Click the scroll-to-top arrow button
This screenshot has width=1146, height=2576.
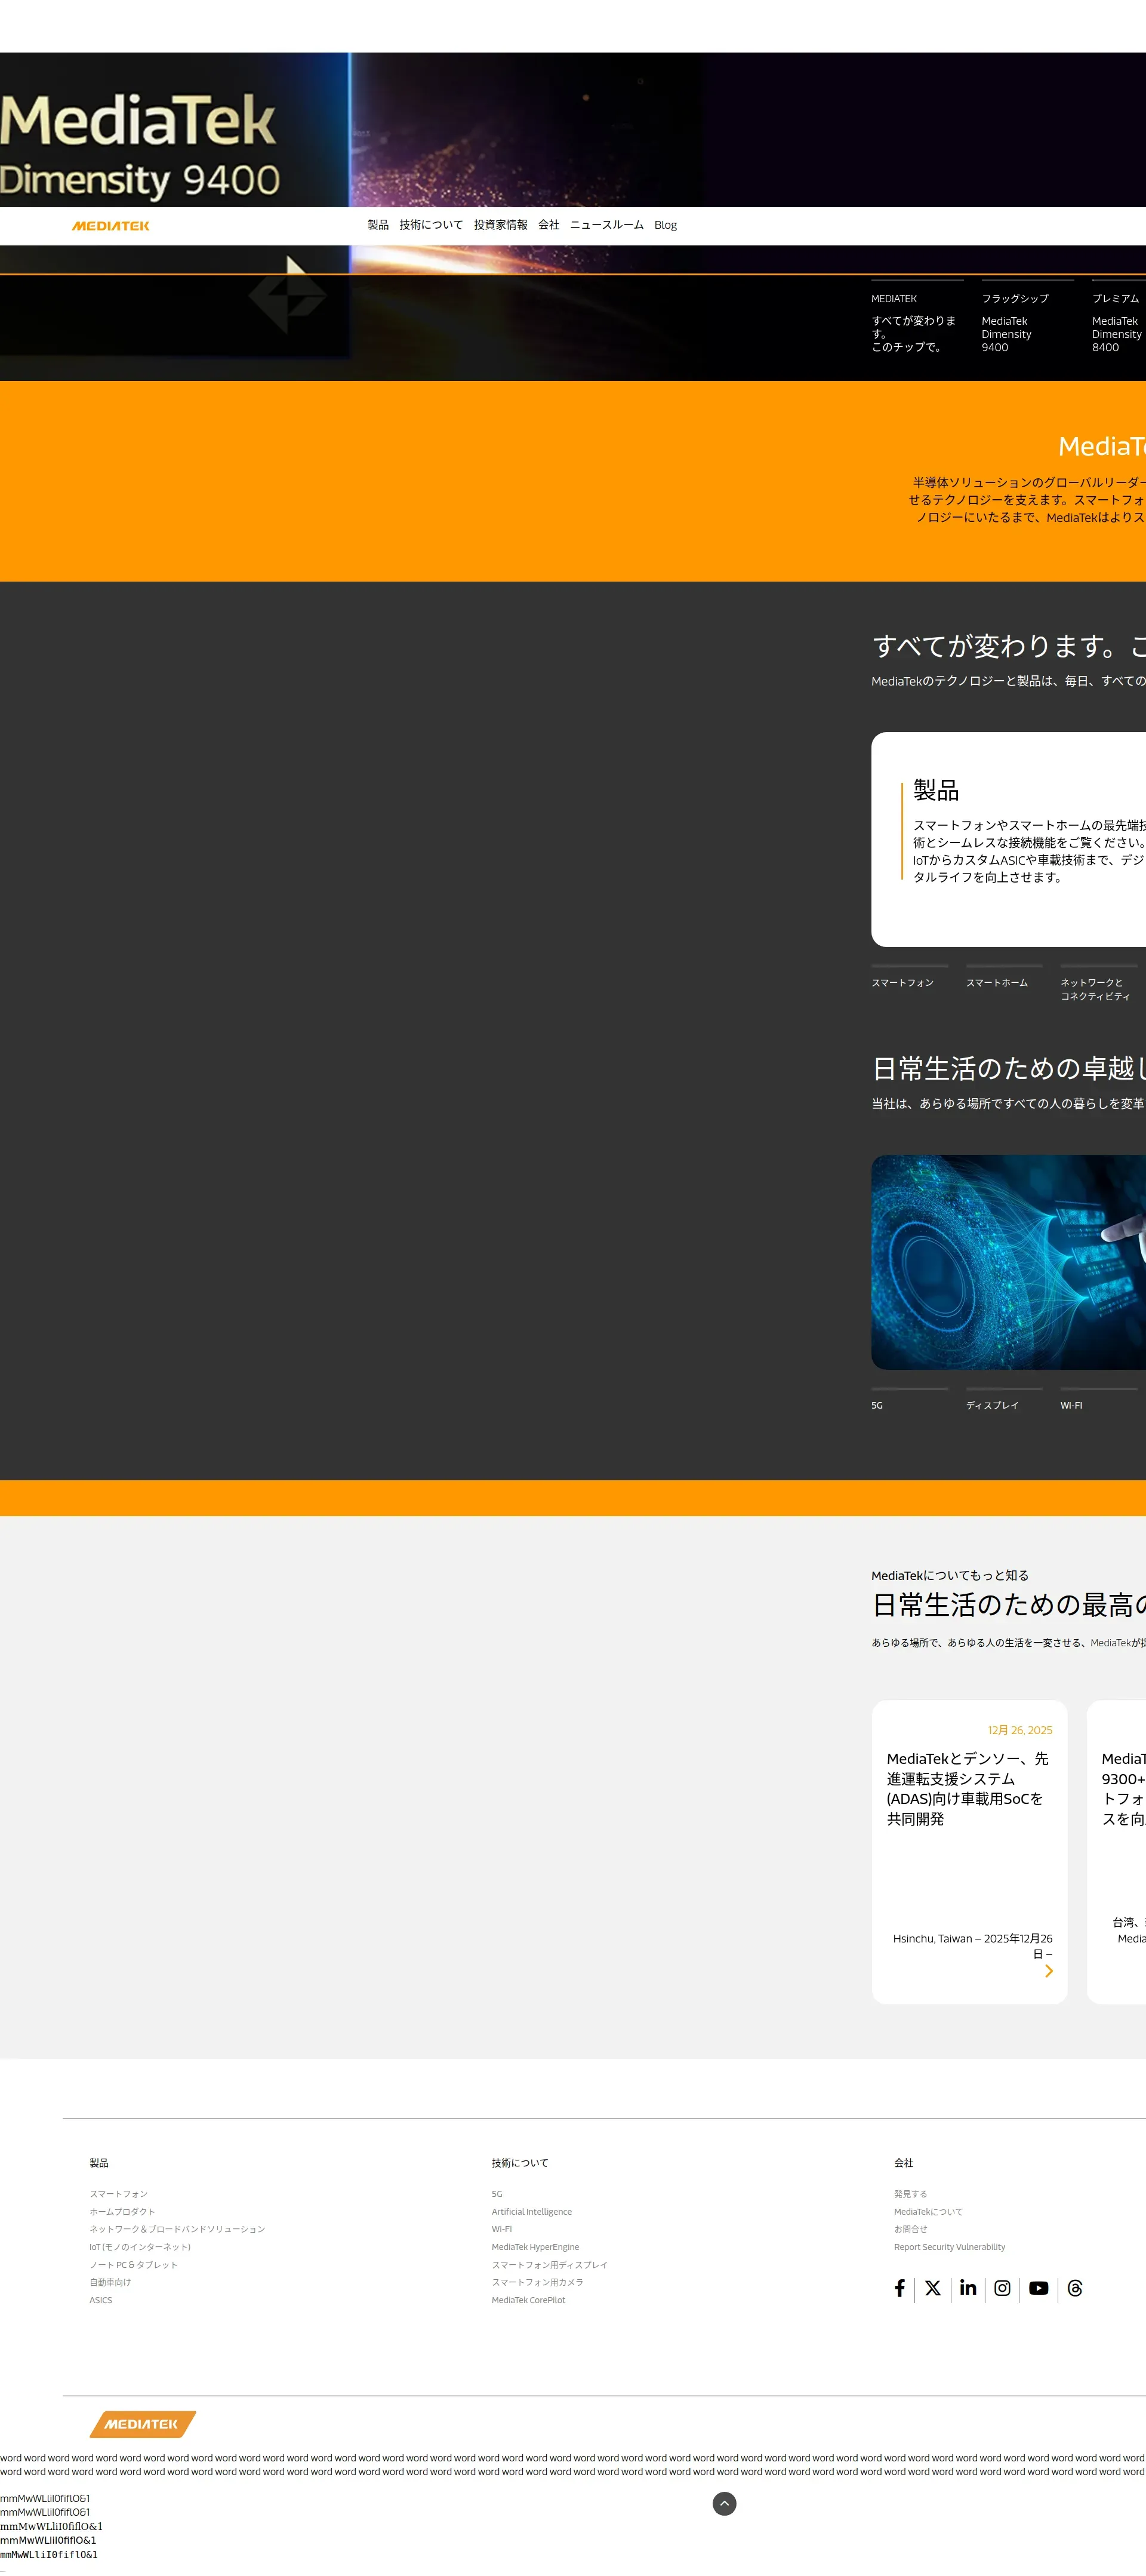coord(724,2503)
